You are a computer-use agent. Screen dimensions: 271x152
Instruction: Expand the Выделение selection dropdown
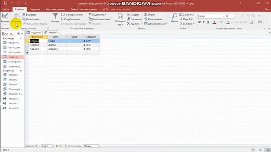[97, 15]
